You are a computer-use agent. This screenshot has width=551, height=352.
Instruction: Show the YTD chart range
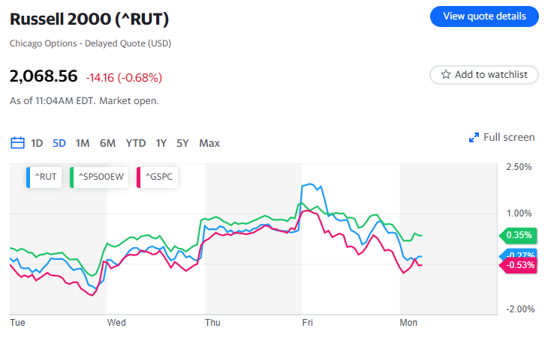coord(136,143)
